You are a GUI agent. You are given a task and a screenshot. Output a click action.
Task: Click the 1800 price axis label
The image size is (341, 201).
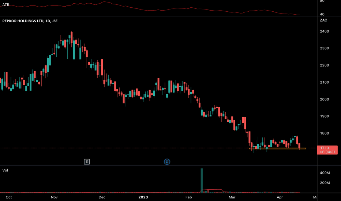pos(324,133)
